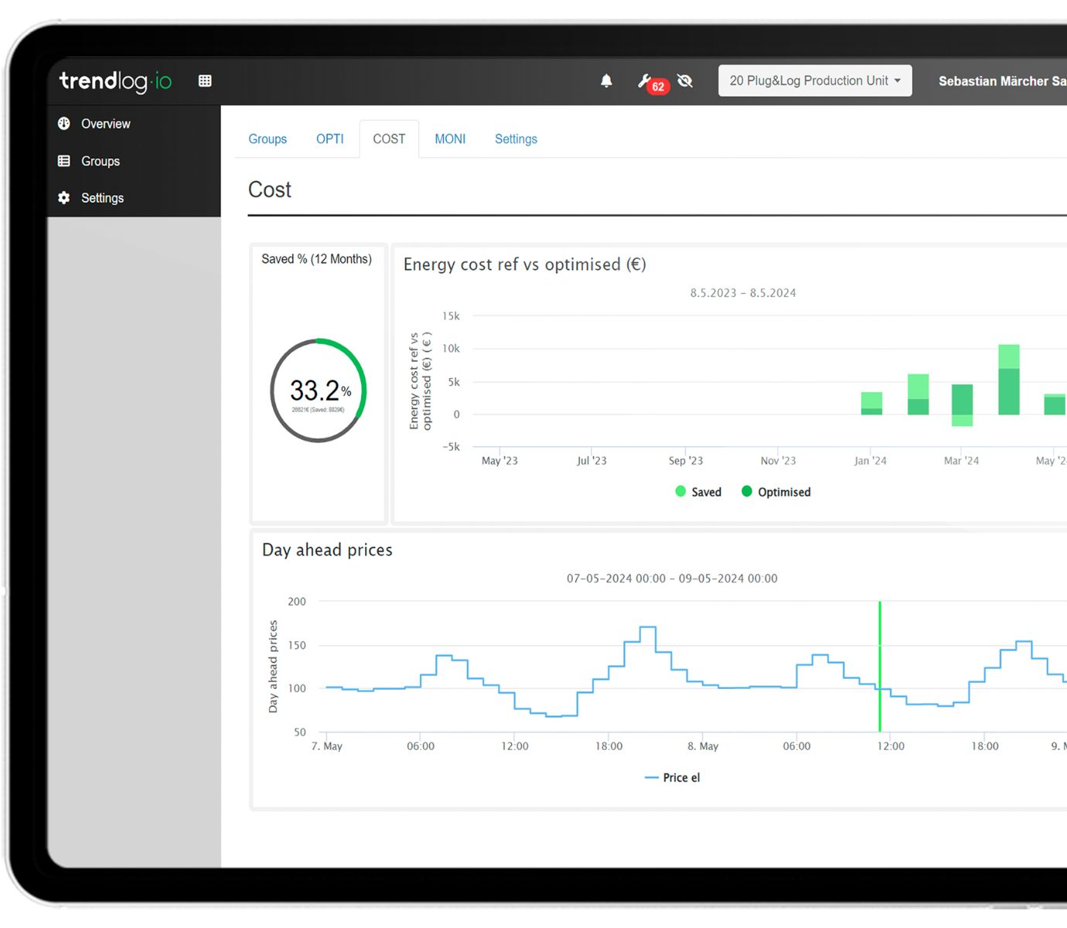1067x928 pixels.
Task: Click the 07-05-2024 00:00 – 09-05-2024 00:00 range
Action: [672, 578]
